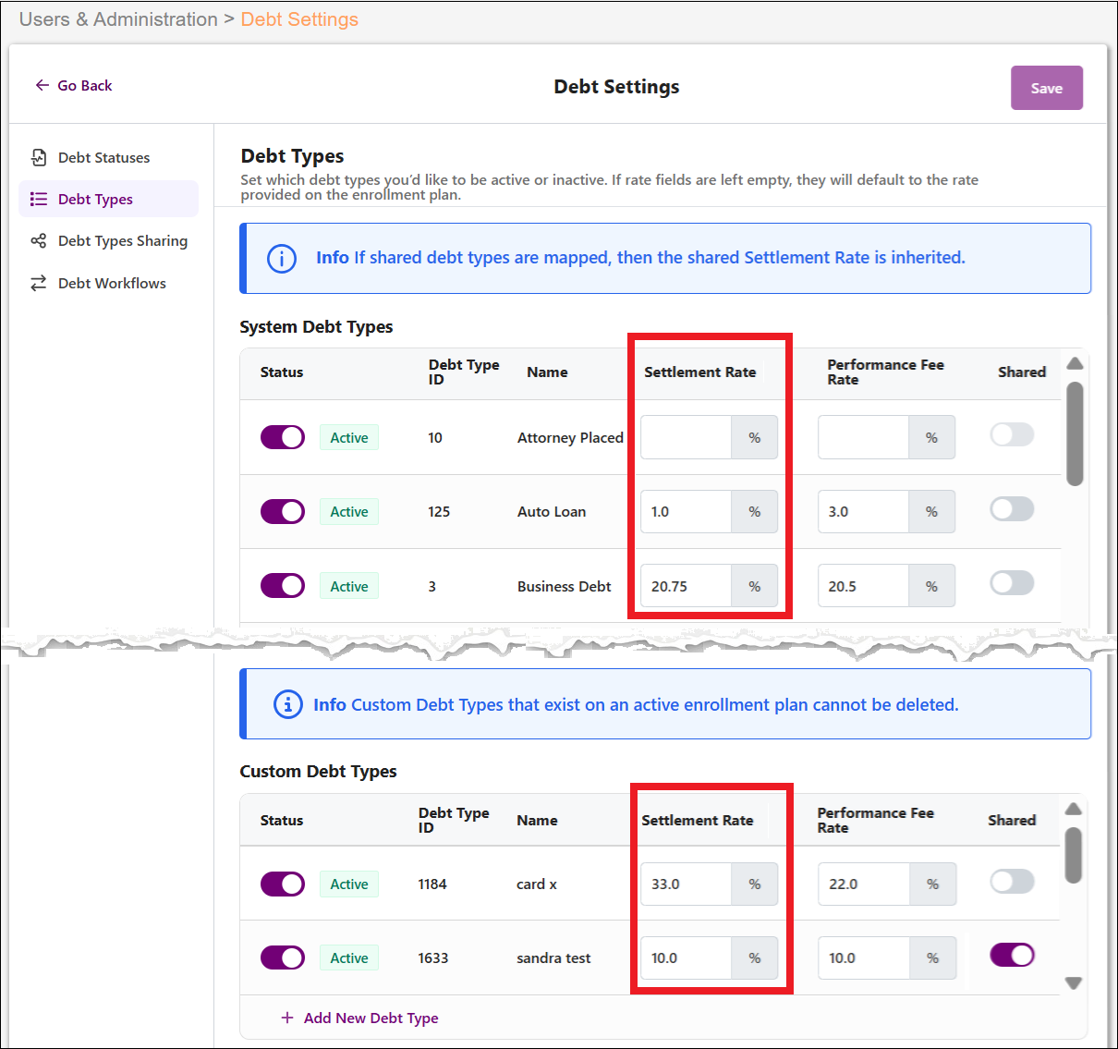Click Attorney Placed performance fee rate field
Viewport: 1118px width, 1049px height.
click(863, 437)
